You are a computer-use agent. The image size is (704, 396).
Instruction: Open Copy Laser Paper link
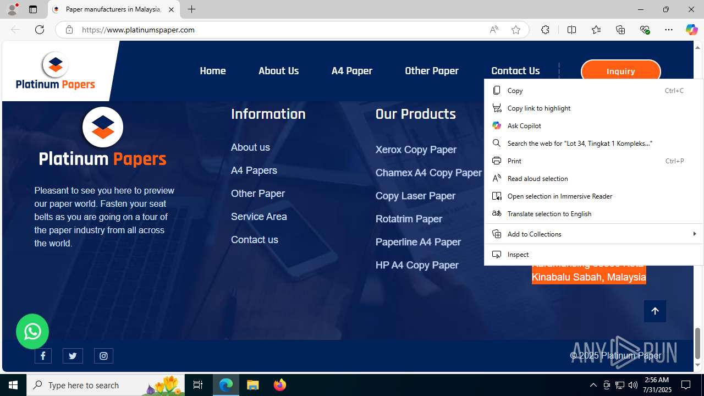[415, 196]
